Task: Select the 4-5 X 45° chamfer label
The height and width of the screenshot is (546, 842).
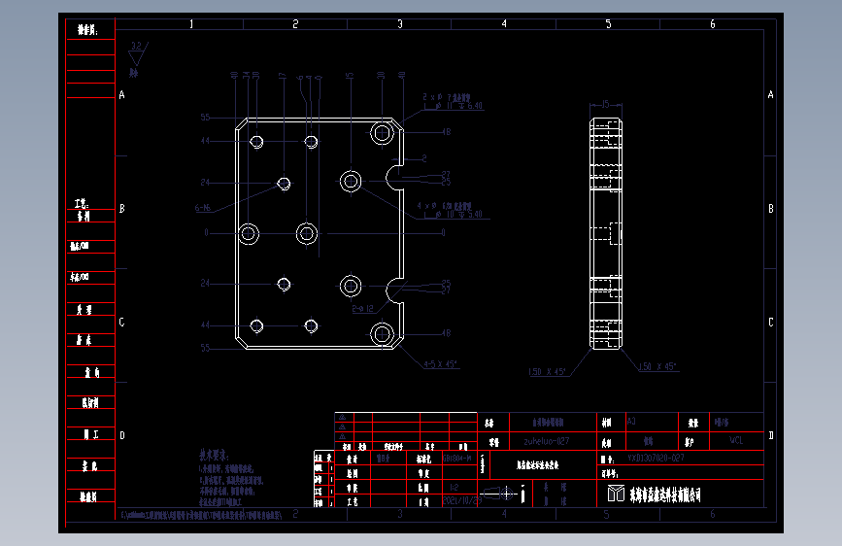Action: 440,363
